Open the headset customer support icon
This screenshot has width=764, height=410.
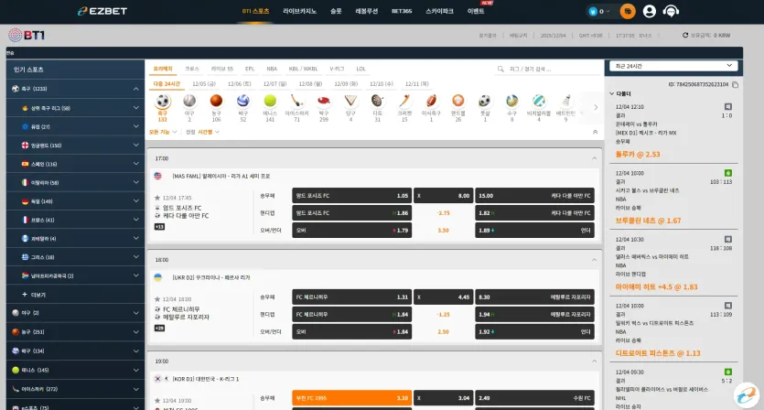[x=671, y=11]
